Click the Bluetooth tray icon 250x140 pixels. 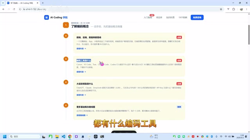[212, 136]
